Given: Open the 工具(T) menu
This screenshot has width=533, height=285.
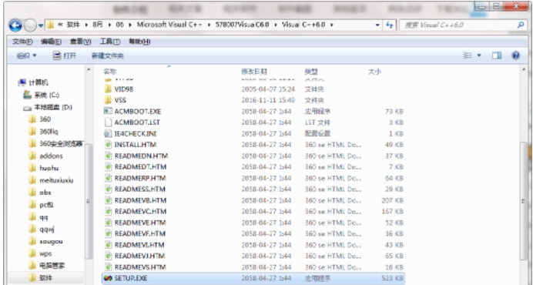Looking at the screenshot, I should [110, 42].
